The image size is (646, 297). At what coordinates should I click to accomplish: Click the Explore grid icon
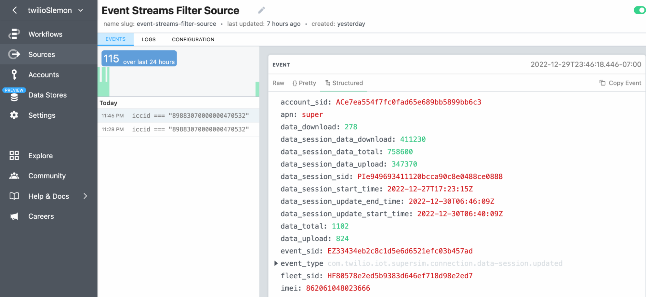coord(14,155)
